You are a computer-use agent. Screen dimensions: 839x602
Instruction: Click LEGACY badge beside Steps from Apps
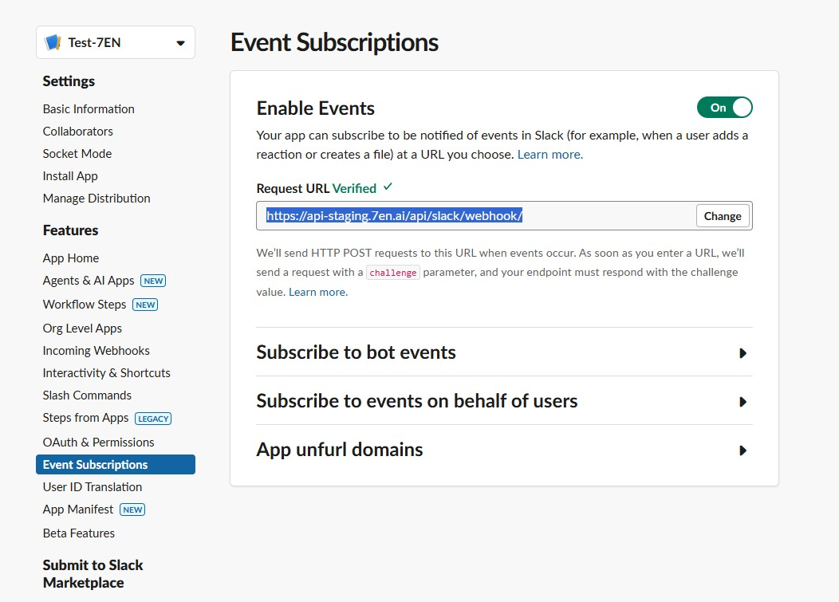(153, 419)
